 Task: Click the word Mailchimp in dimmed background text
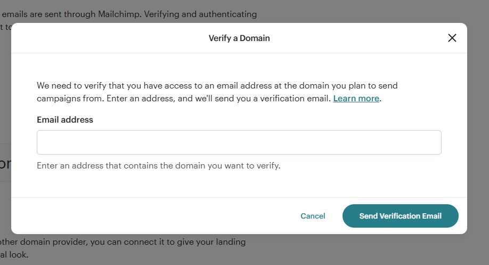pyautogui.click(x=119, y=14)
